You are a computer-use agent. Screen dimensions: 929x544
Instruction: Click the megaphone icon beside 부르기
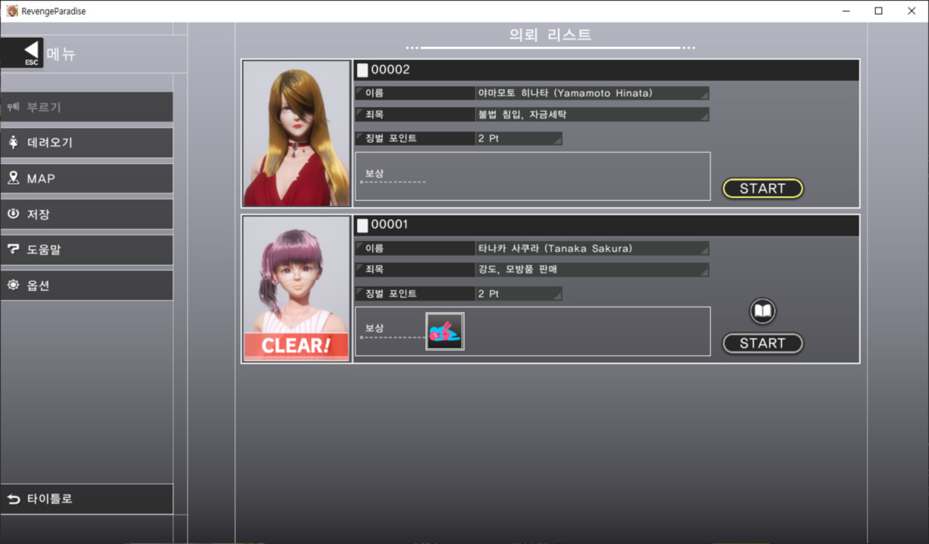coord(13,107)
